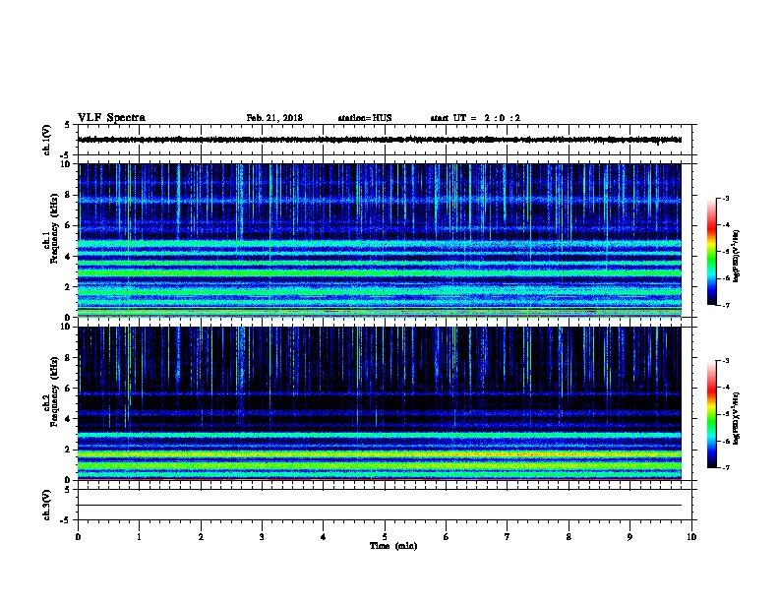779x602 pixels.
Task: Click the 'start UT = 2 : 0 : 2' text
Action: tap(475, 118)
